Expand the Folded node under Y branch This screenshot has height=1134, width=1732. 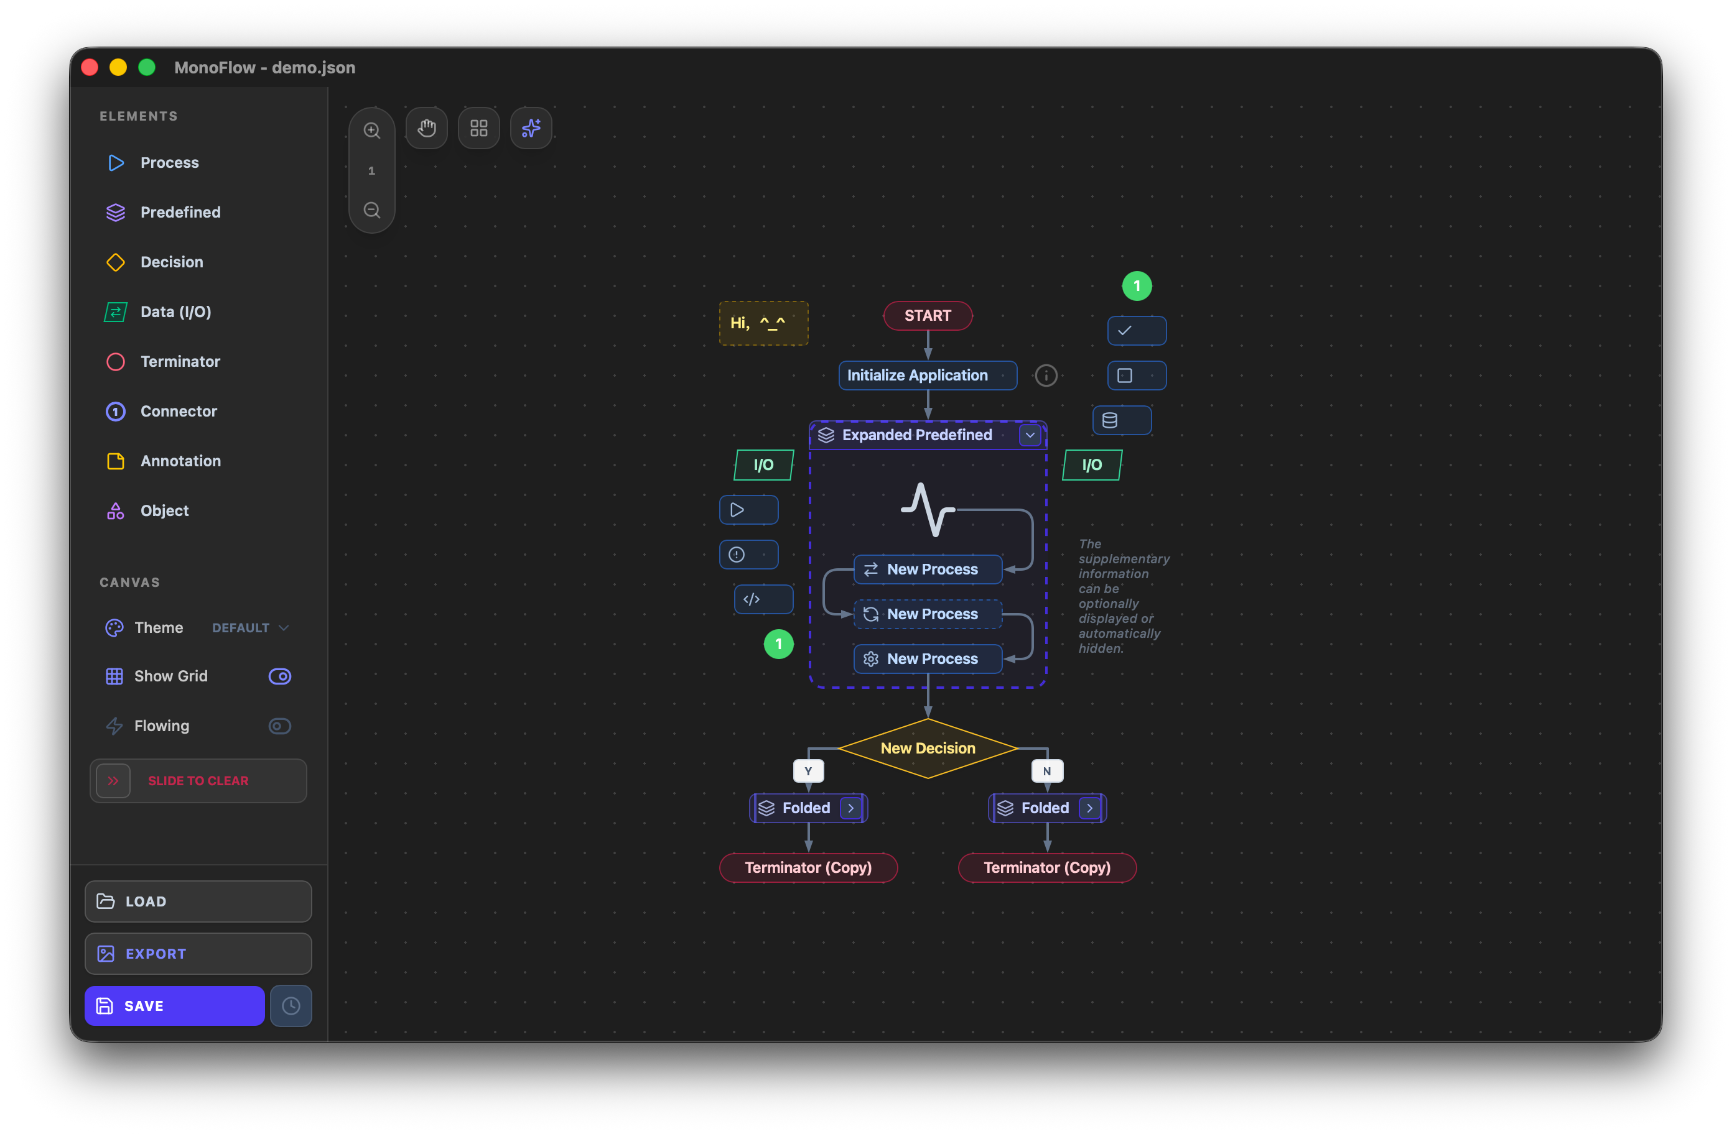click(x=850, y=808)
